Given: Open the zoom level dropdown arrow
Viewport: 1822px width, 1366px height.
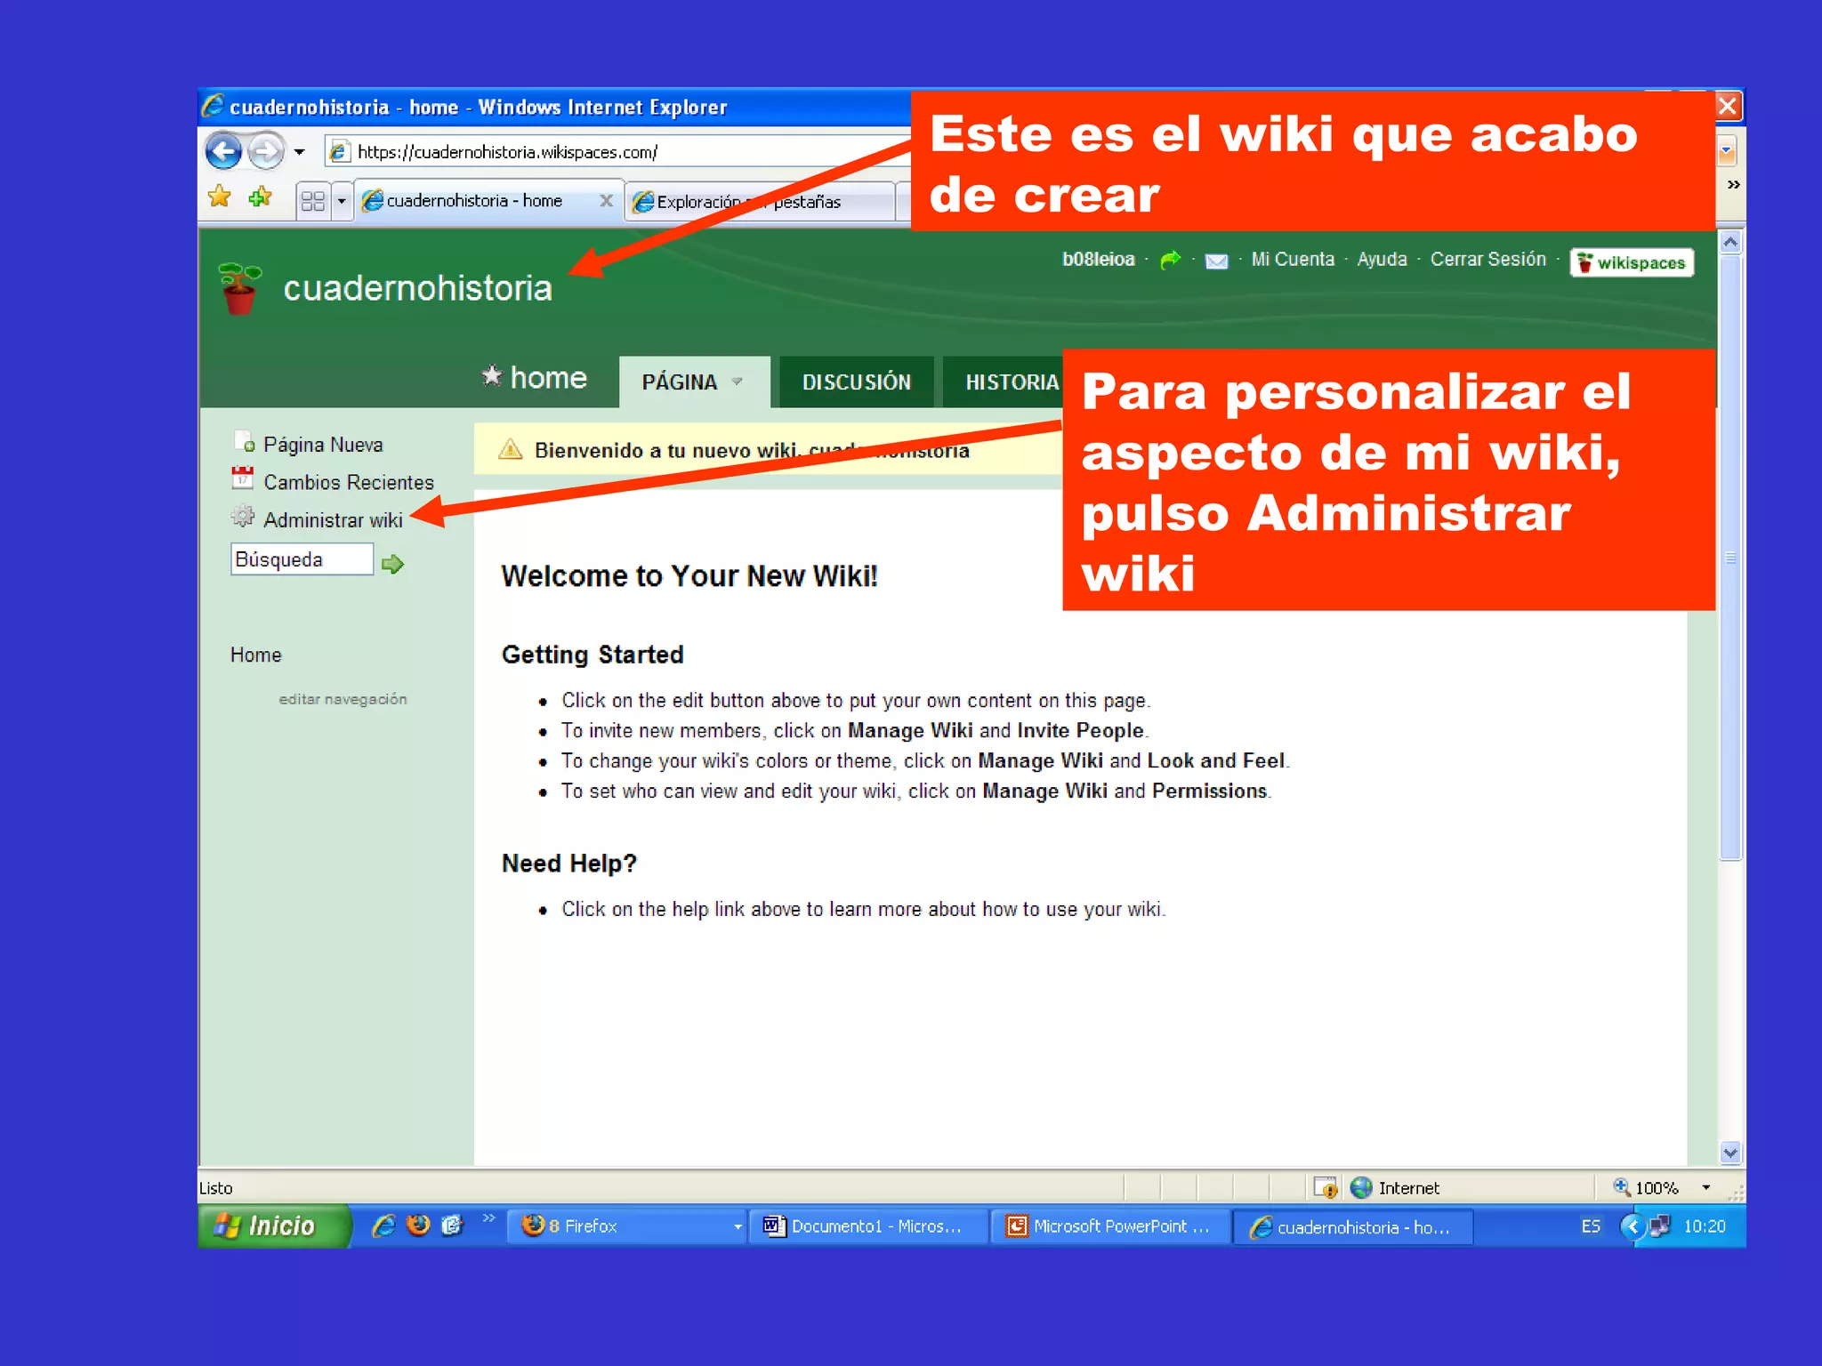Looking at the screenshot, I should coord(1706,1187).
